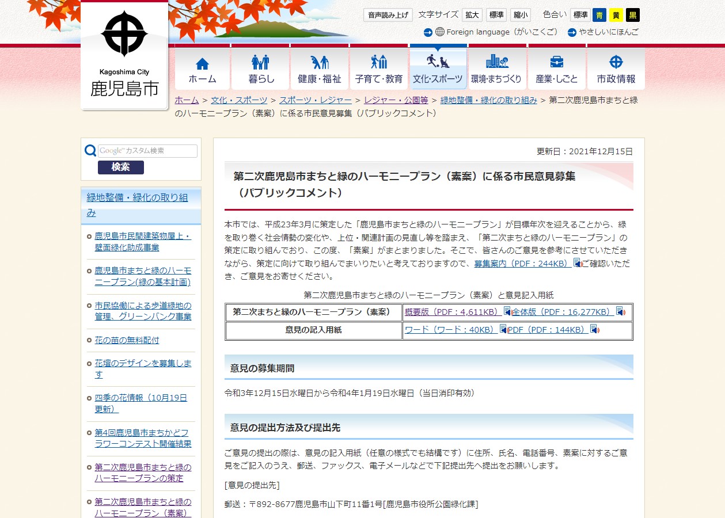Select the 青 blue color option
Viewport: 725px width, 518px height.
599,15
